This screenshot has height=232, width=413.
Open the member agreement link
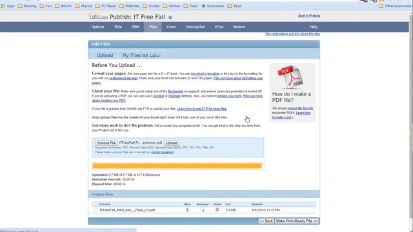pyautogui.click(x=162, y=152)
